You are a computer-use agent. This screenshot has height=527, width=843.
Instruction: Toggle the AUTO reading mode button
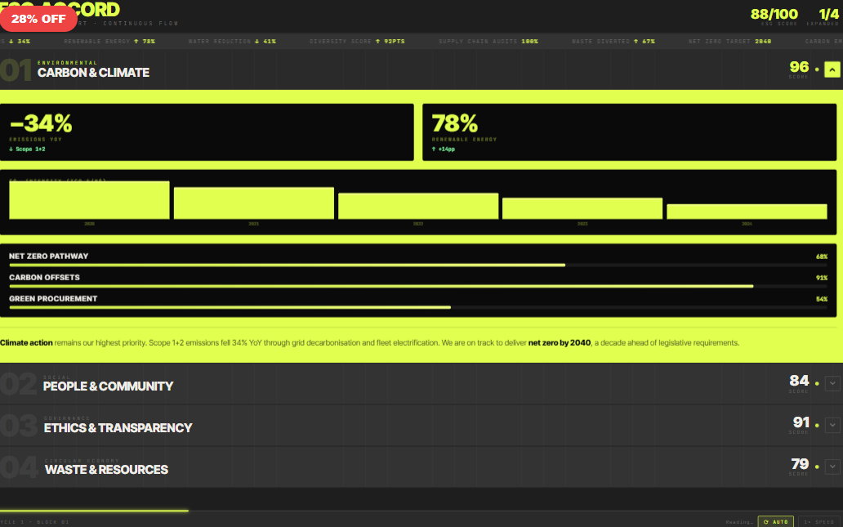[x=775, y=521]
